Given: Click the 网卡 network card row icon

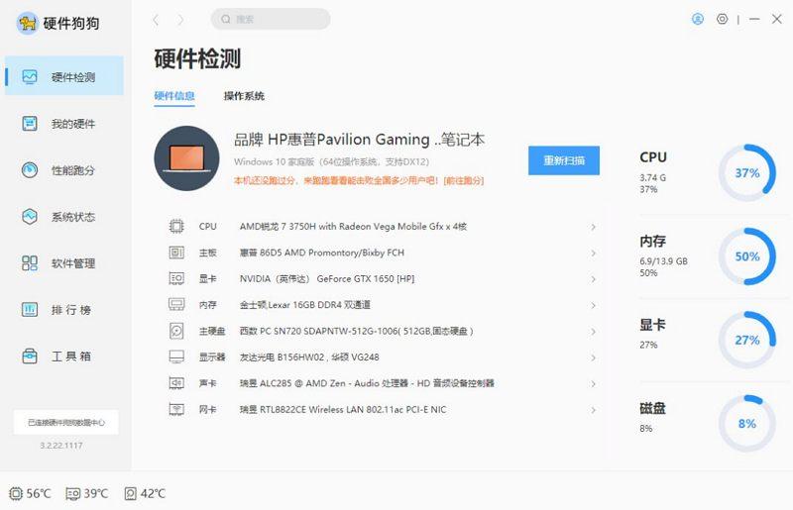Looking at the screenshot, I should click(x=176, y=409).
